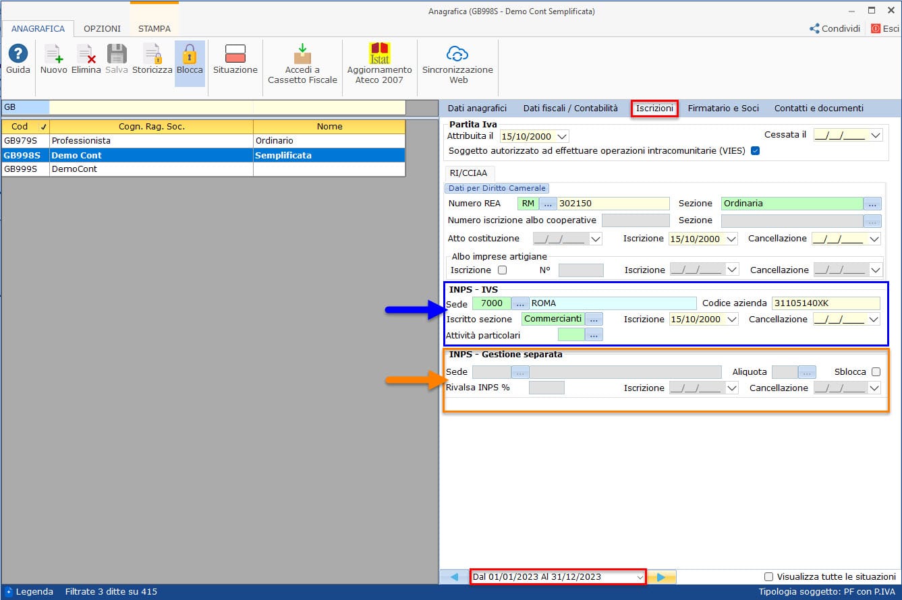Expand Gestione separata Cancellazione date dropdown
Viewport: 902px width, 600px height.
click(x=875, y=388)
